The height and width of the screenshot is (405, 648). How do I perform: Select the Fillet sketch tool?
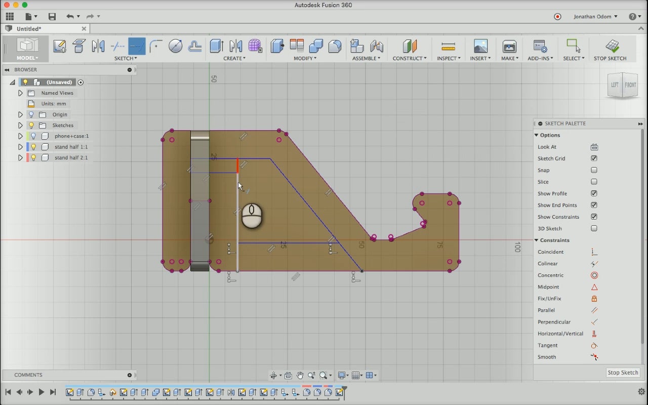pos(156,46)
